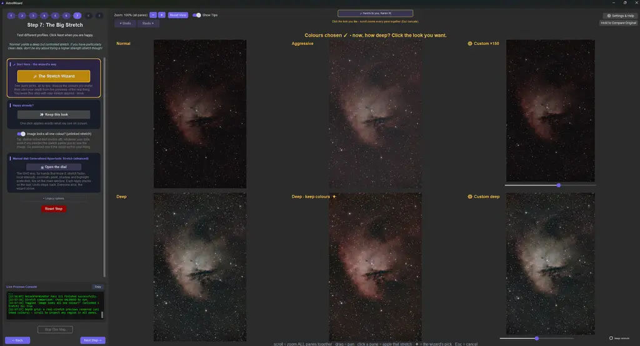Click the red Reset Step button
This screenshot has width=640, height=346.
[x=54, y=208]
